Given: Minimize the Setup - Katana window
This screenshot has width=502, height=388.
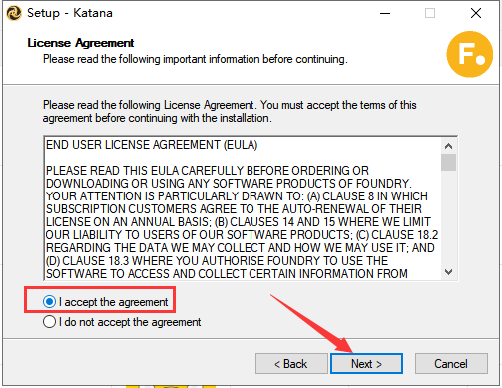Looking at the screenshot, I should (385, 13).
